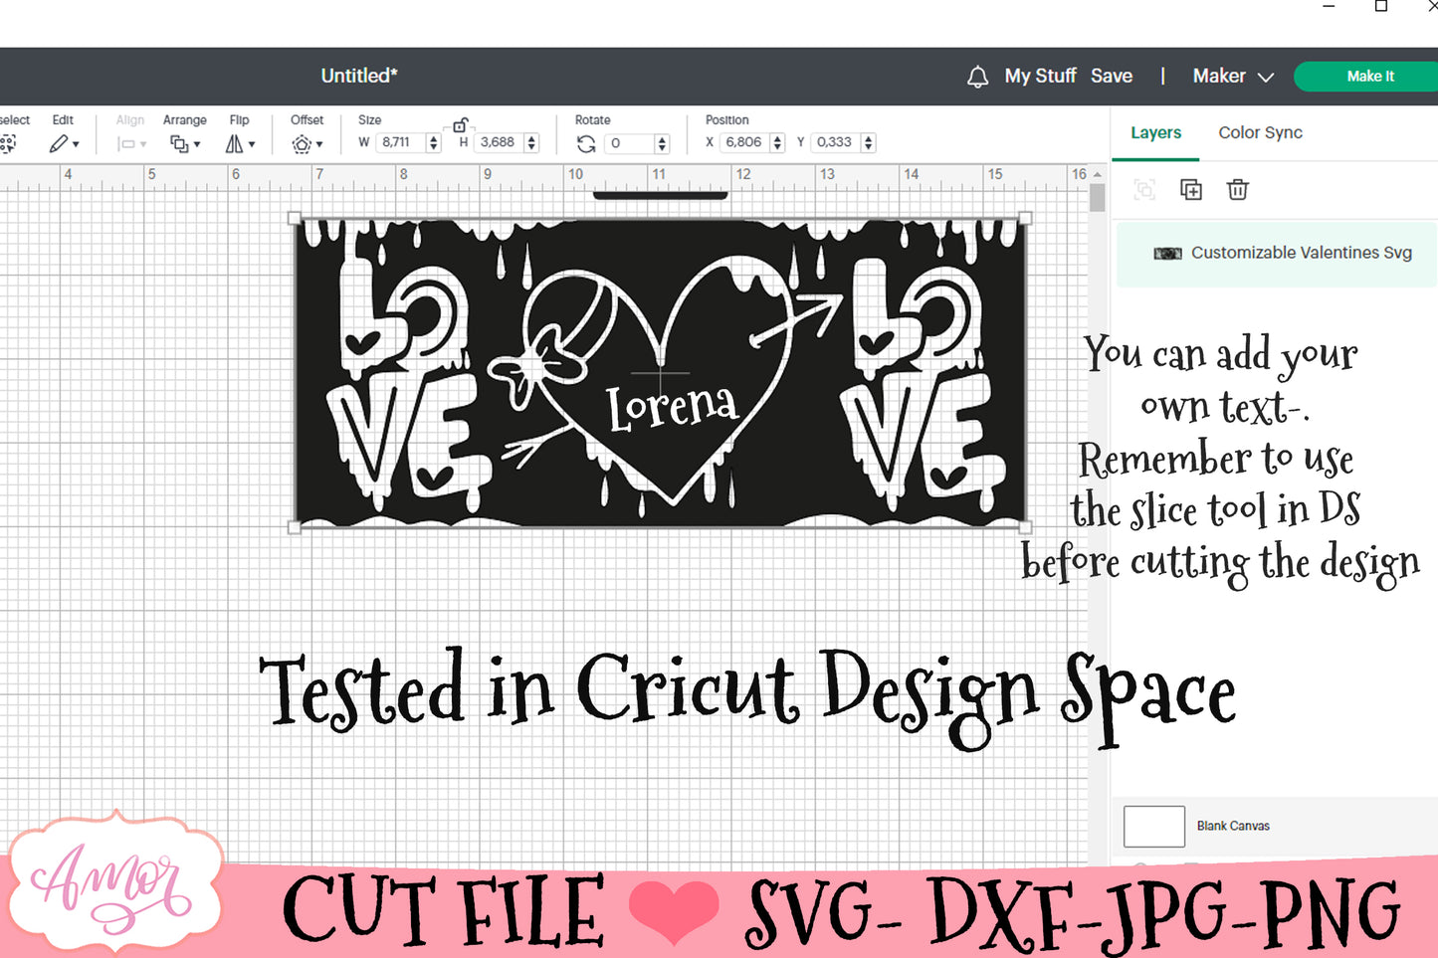Adjust the X position stepper
The width and height of the screenshot is (1438, 958).
(x=777, y=143)
